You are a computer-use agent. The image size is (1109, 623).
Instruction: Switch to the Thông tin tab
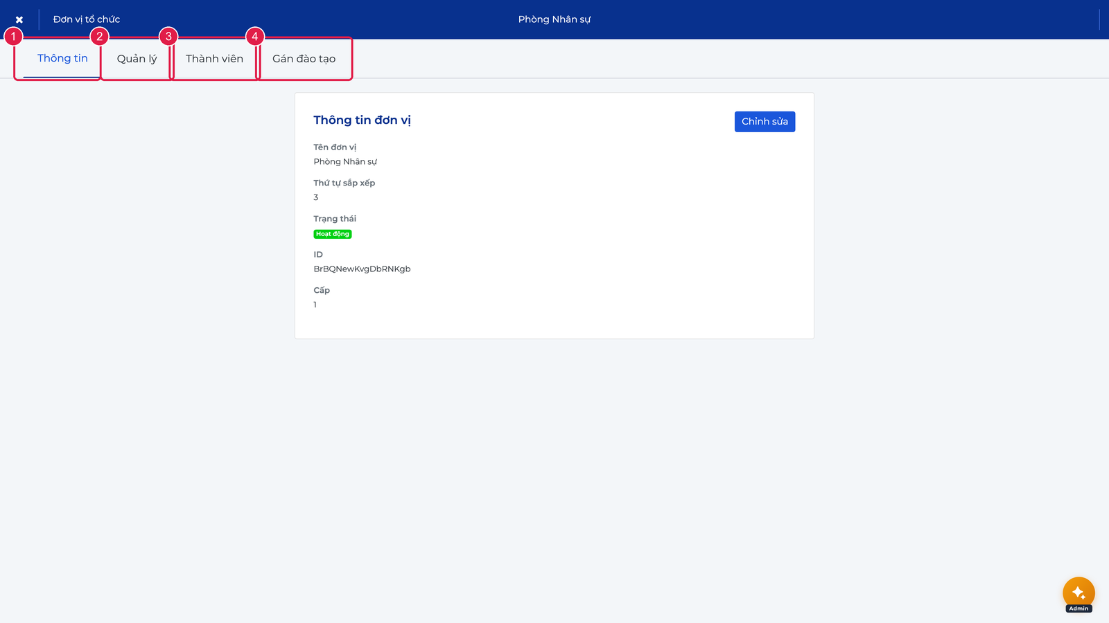(x=62, y=58)
